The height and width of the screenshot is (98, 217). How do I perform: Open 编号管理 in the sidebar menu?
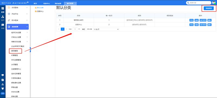coord(14,51)
